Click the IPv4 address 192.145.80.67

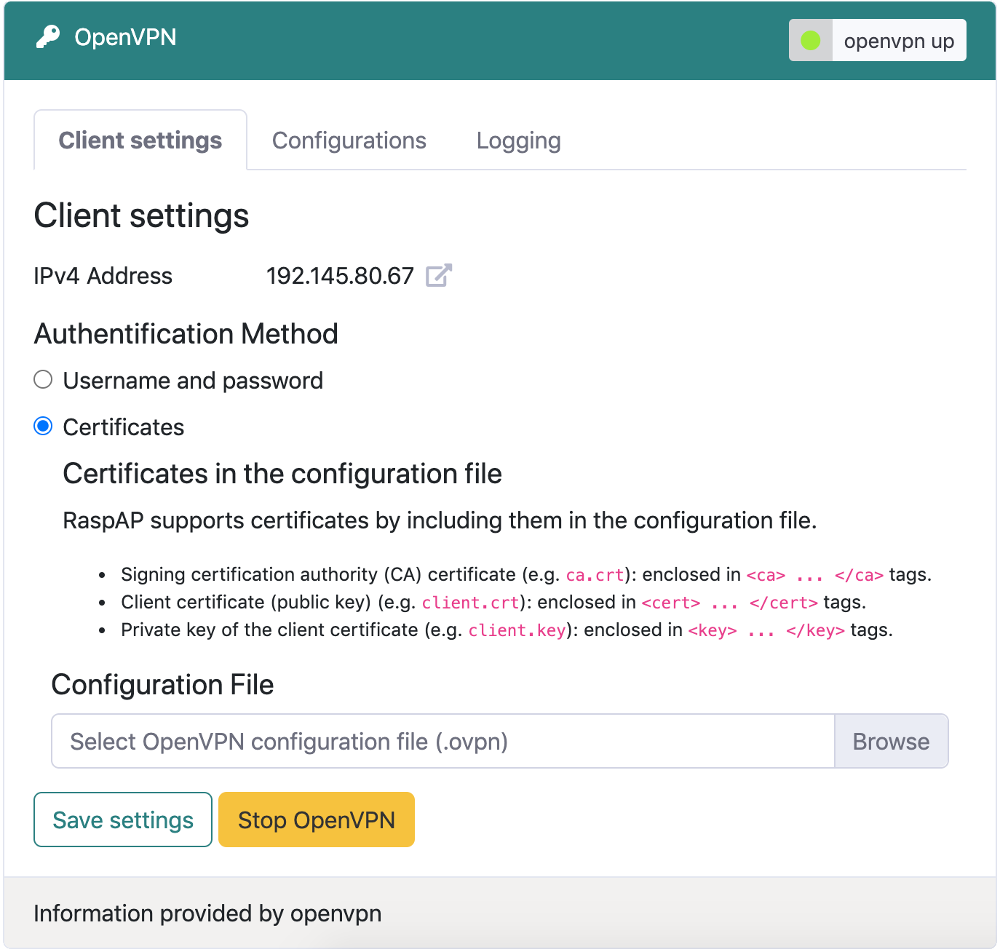340,276
